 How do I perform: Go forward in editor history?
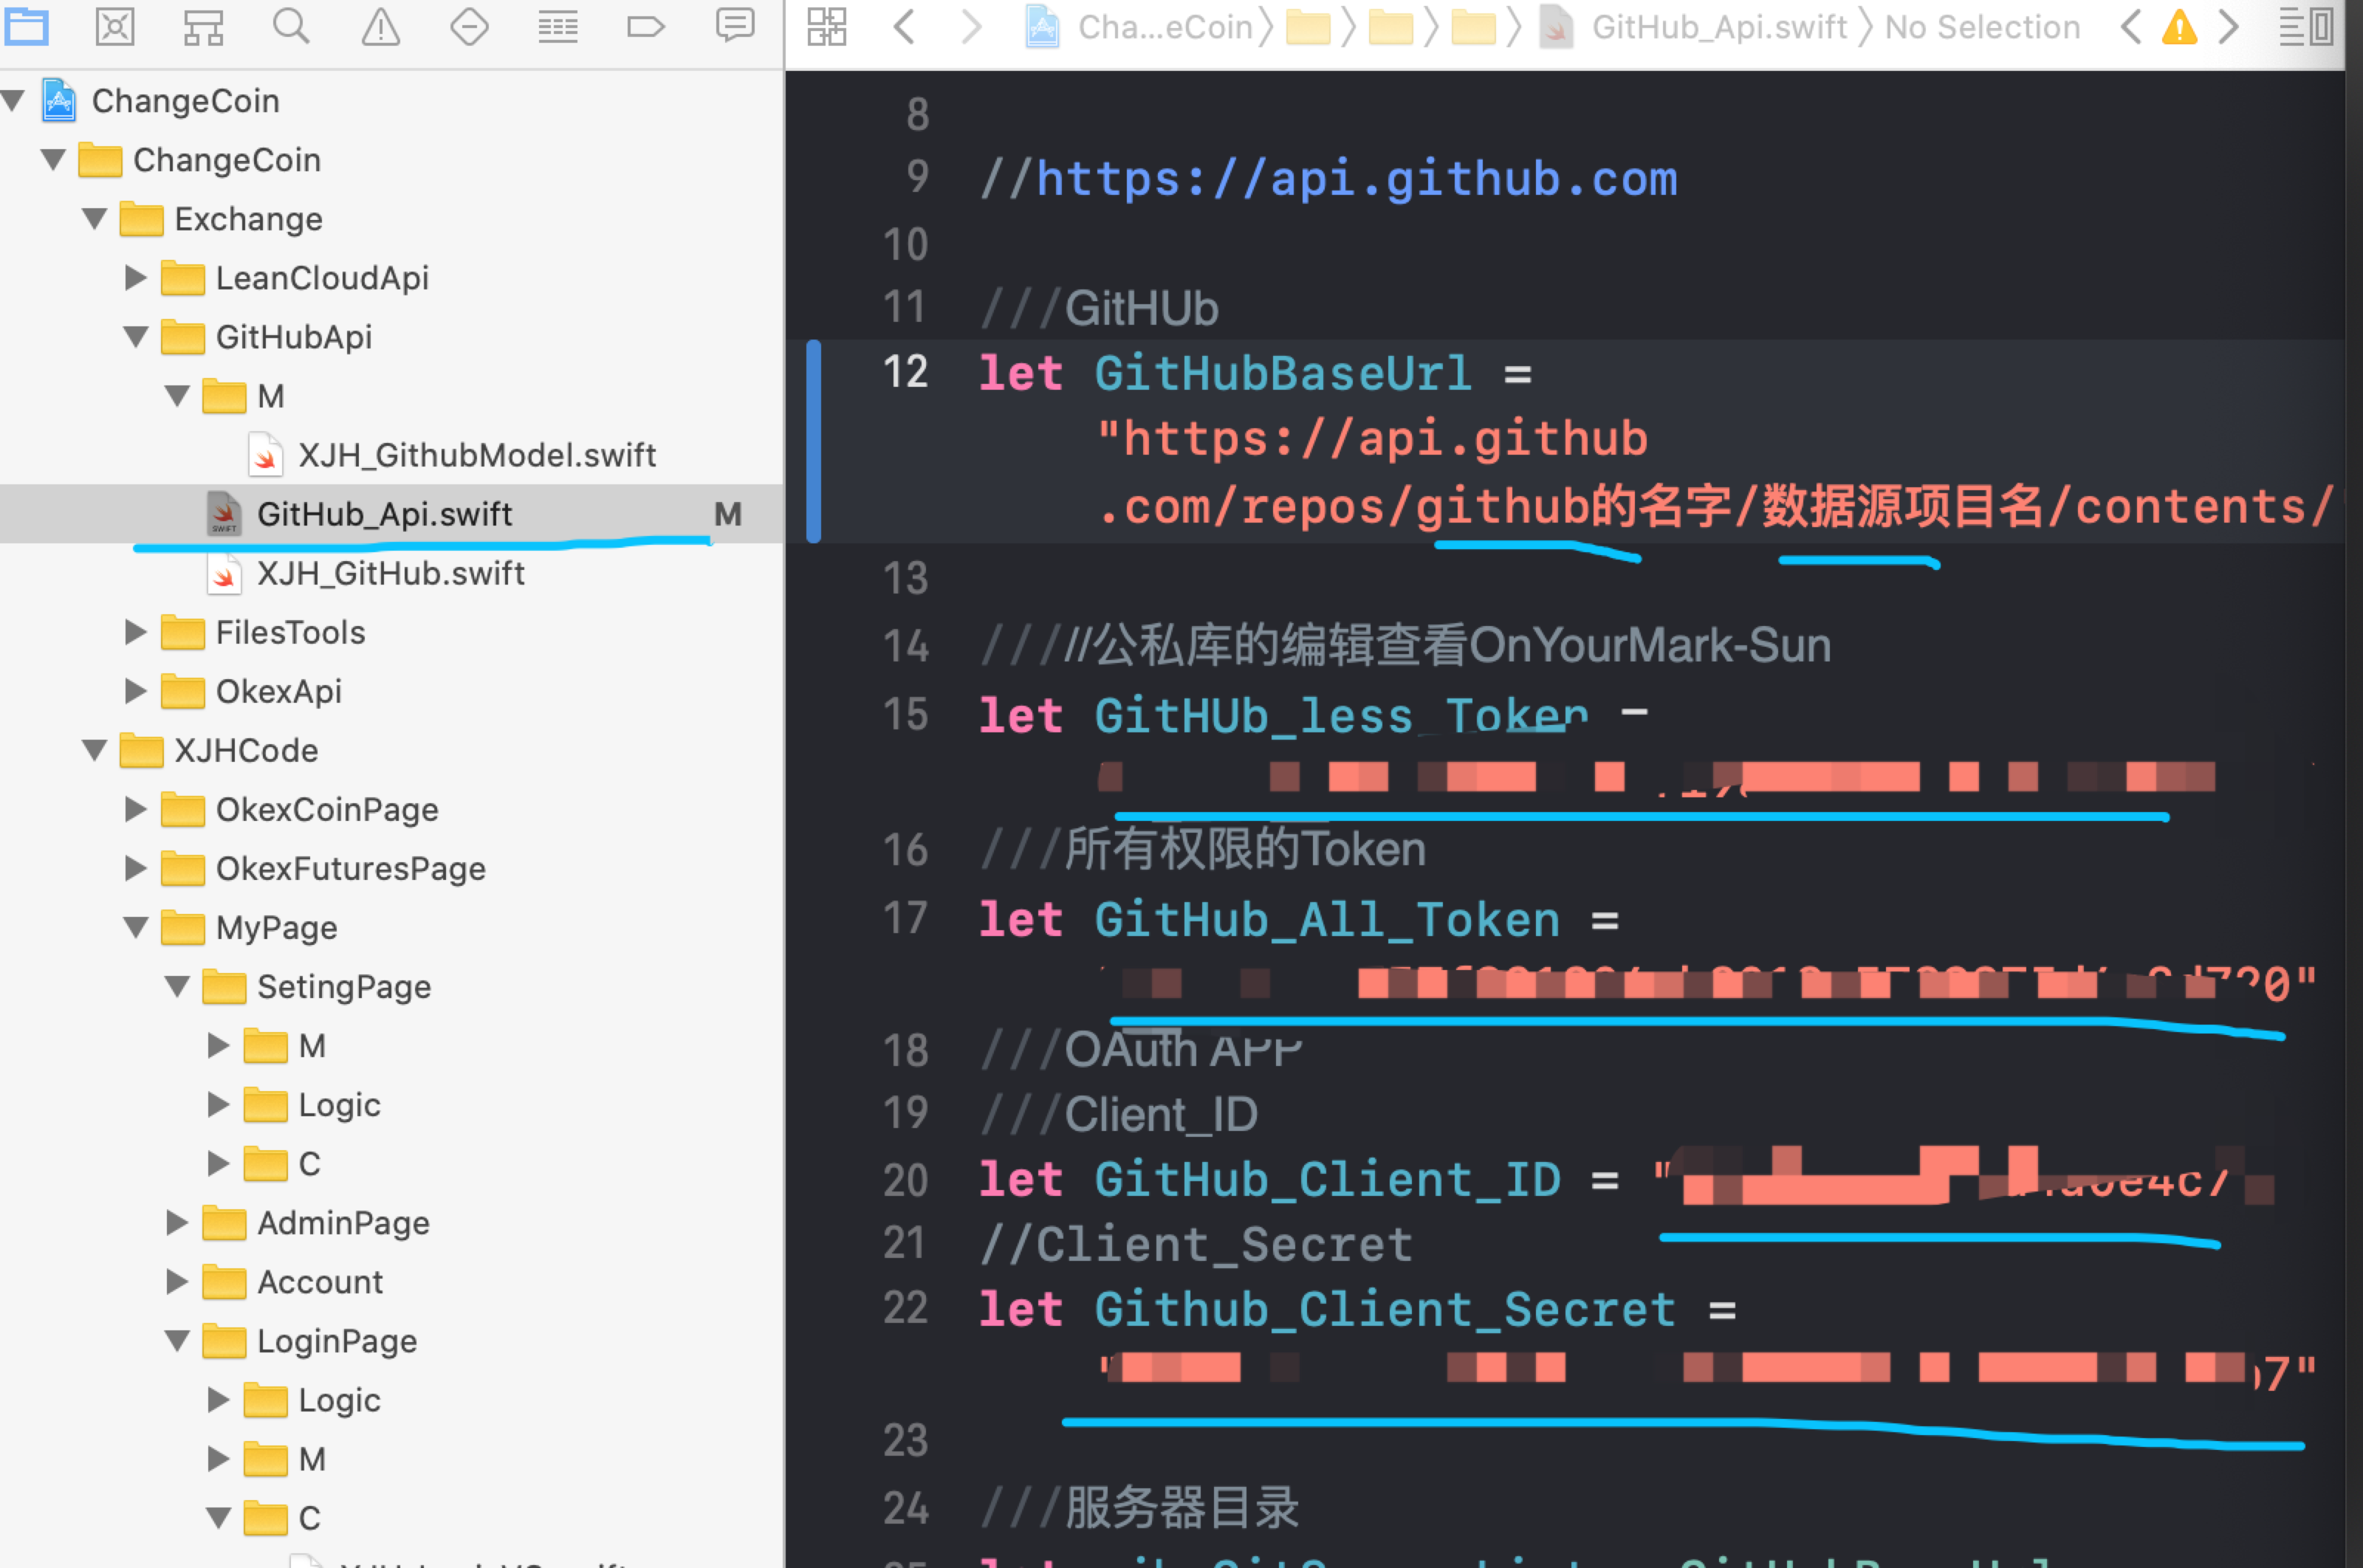click(971, 27)
